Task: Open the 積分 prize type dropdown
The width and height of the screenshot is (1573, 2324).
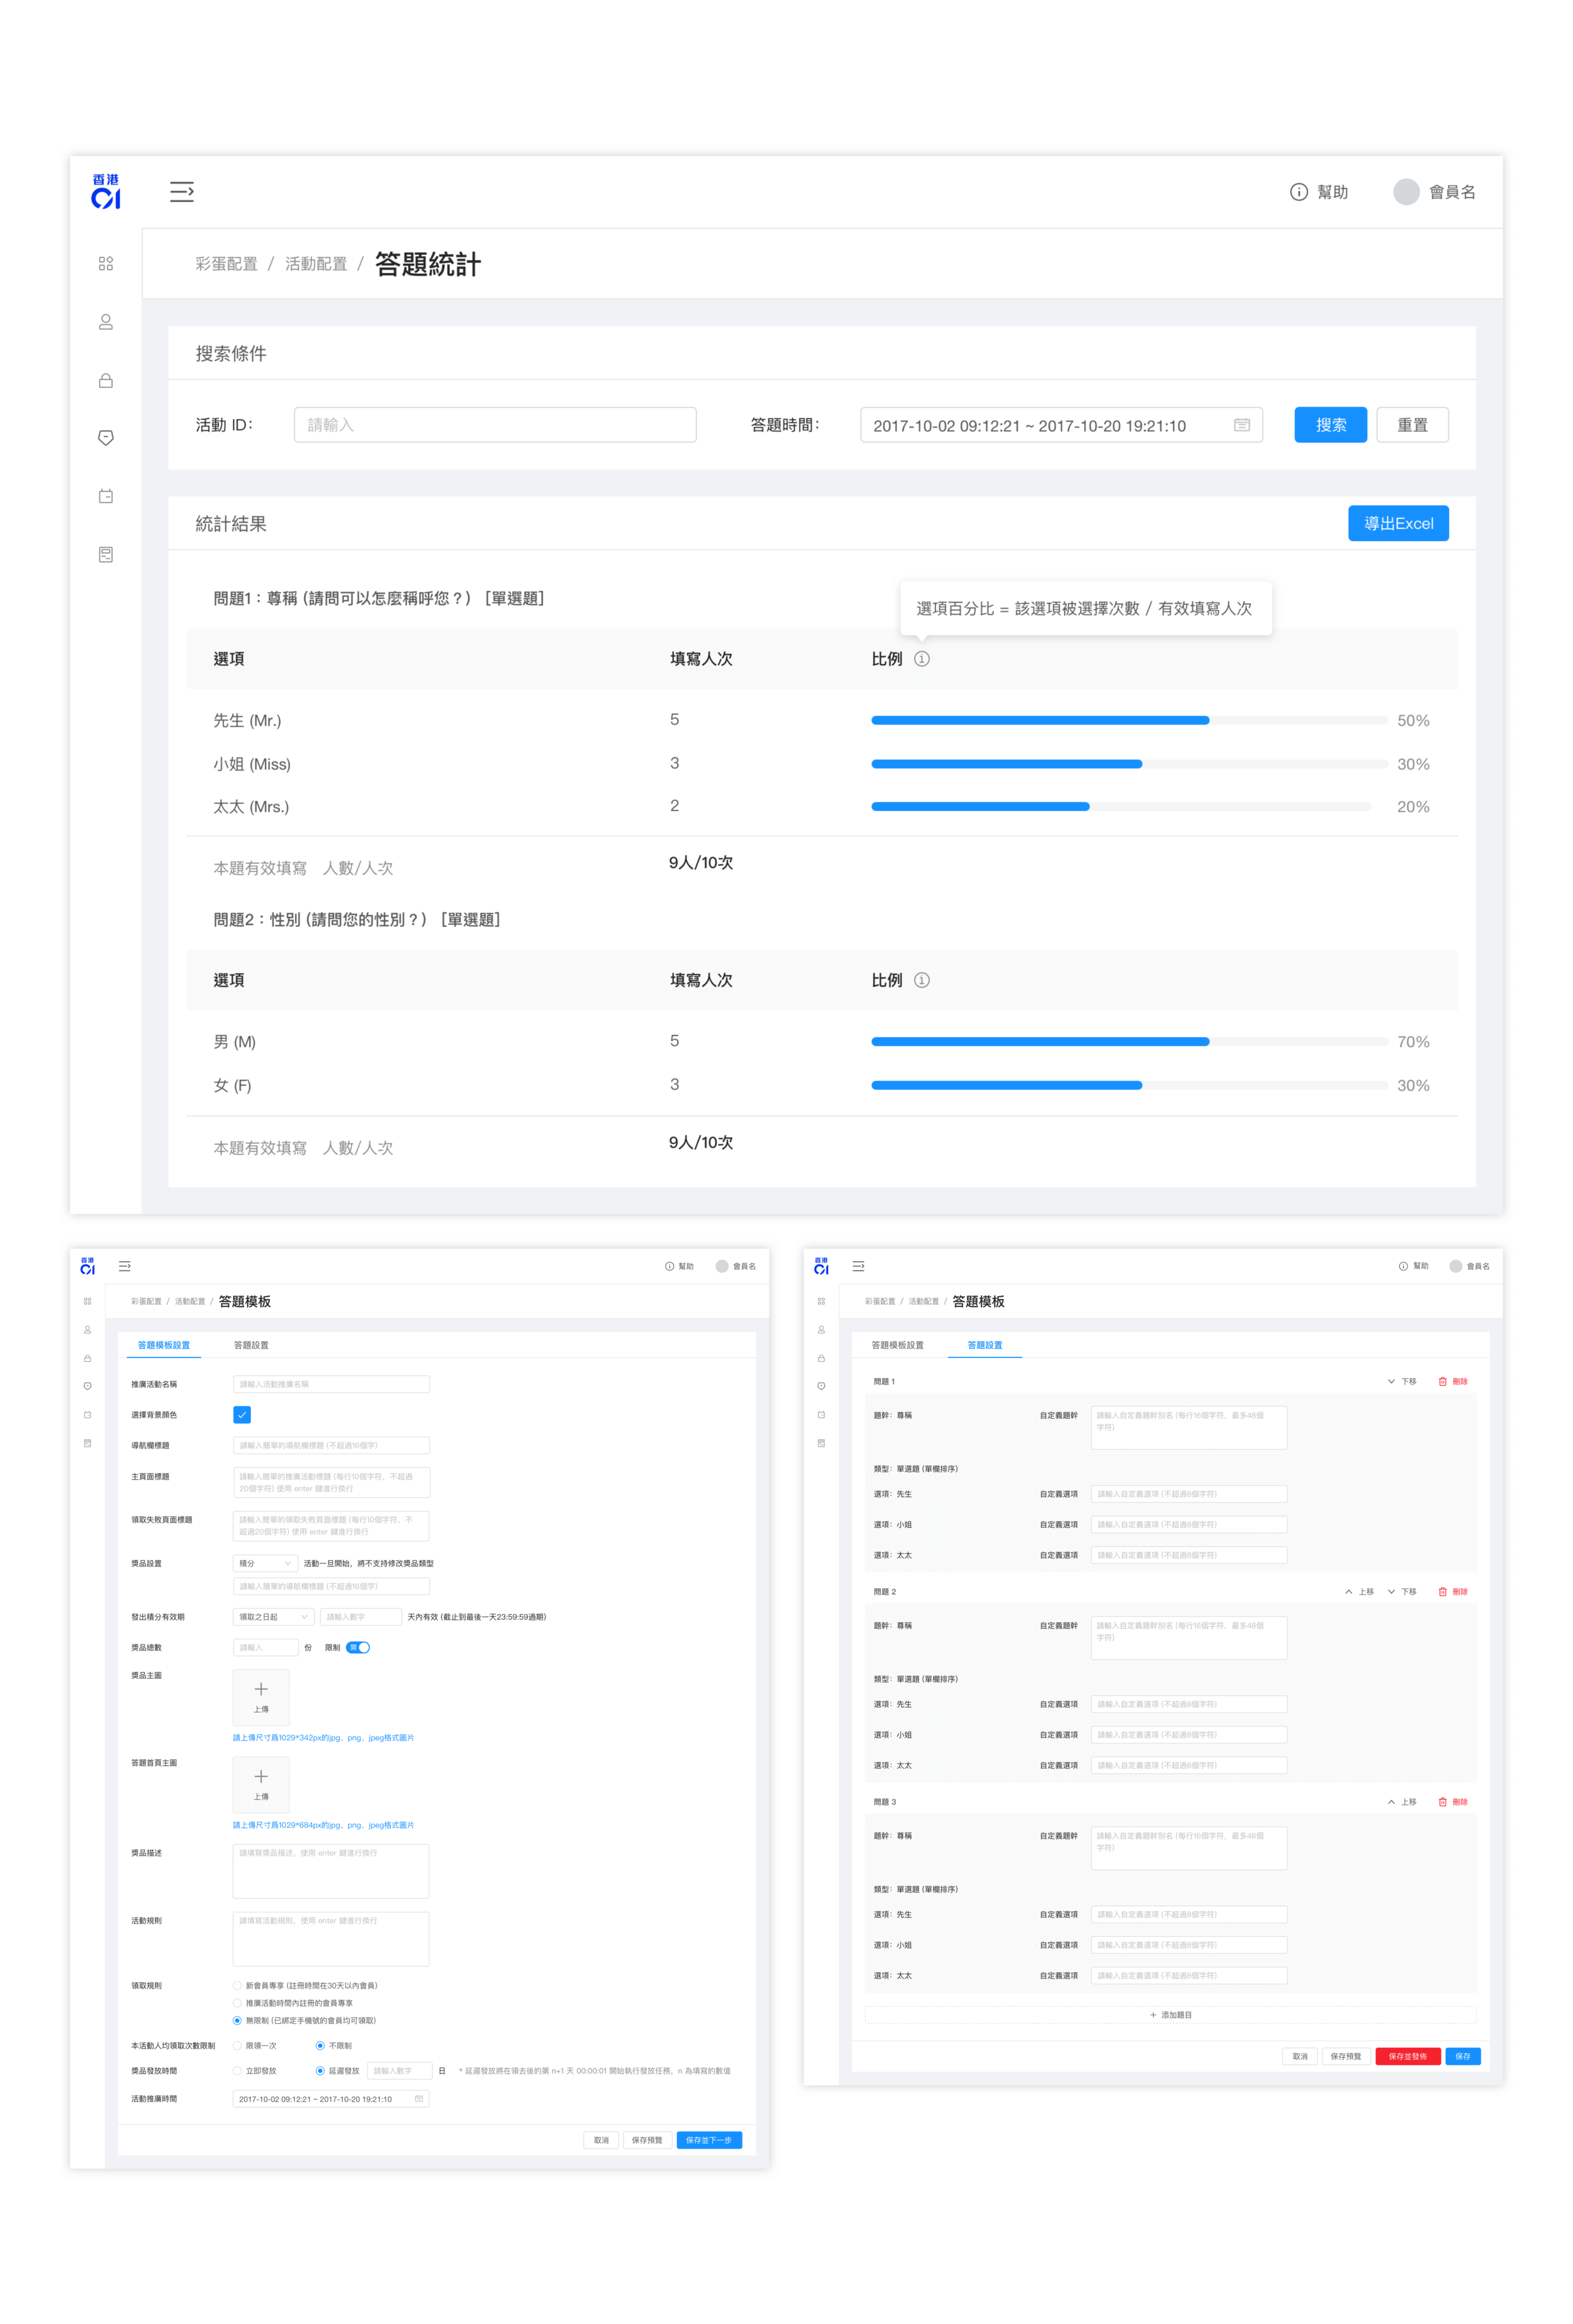Action: [x=265, y=1563]
